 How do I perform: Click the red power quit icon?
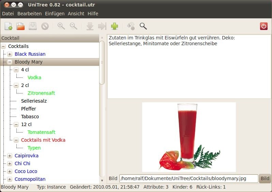[264, 26]
